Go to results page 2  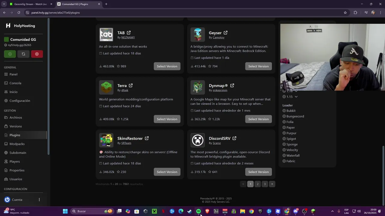tap(257, 184)
